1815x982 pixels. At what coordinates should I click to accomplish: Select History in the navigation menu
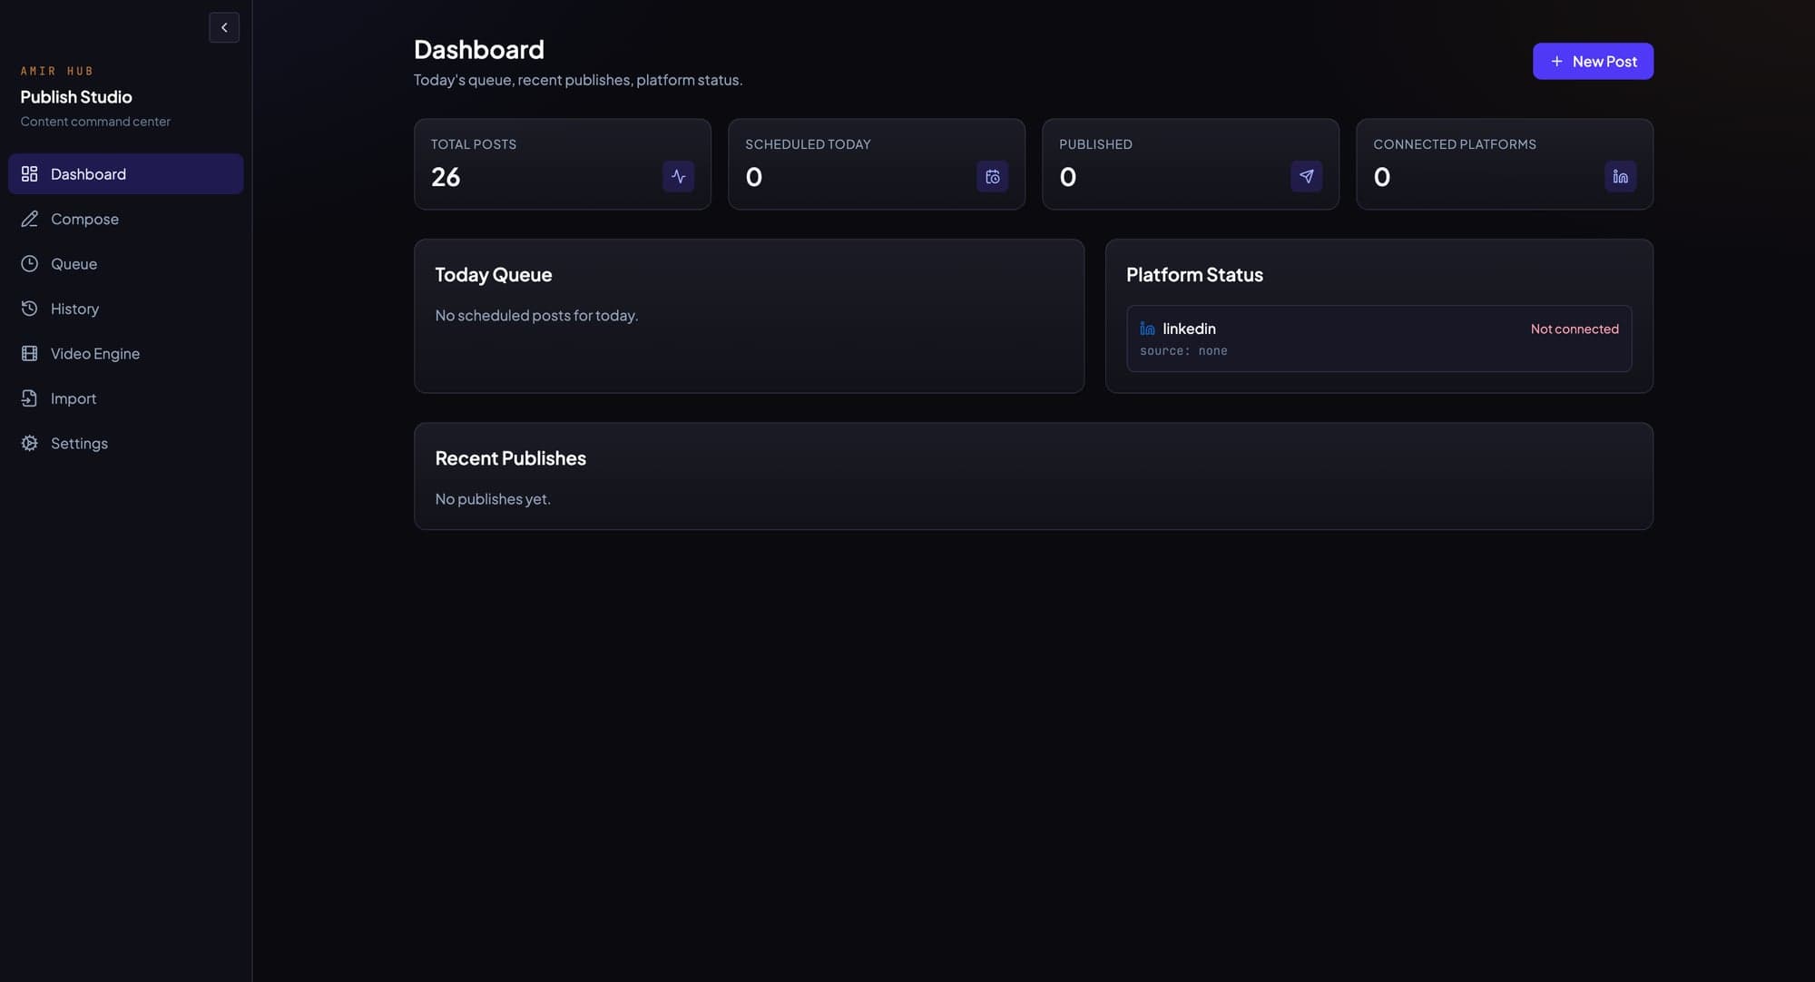[x=74, y=308]
